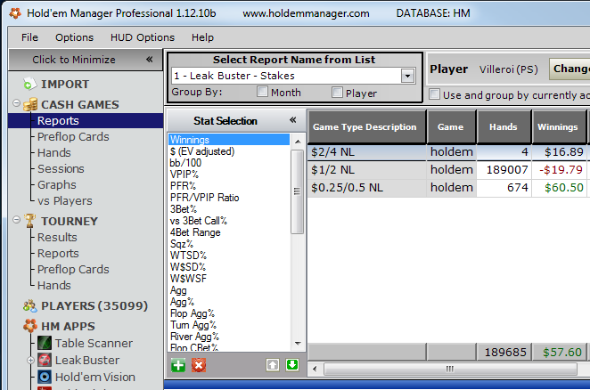
Task: Collapse the Stat Selection panel chevron
Action: coord(292,120)
